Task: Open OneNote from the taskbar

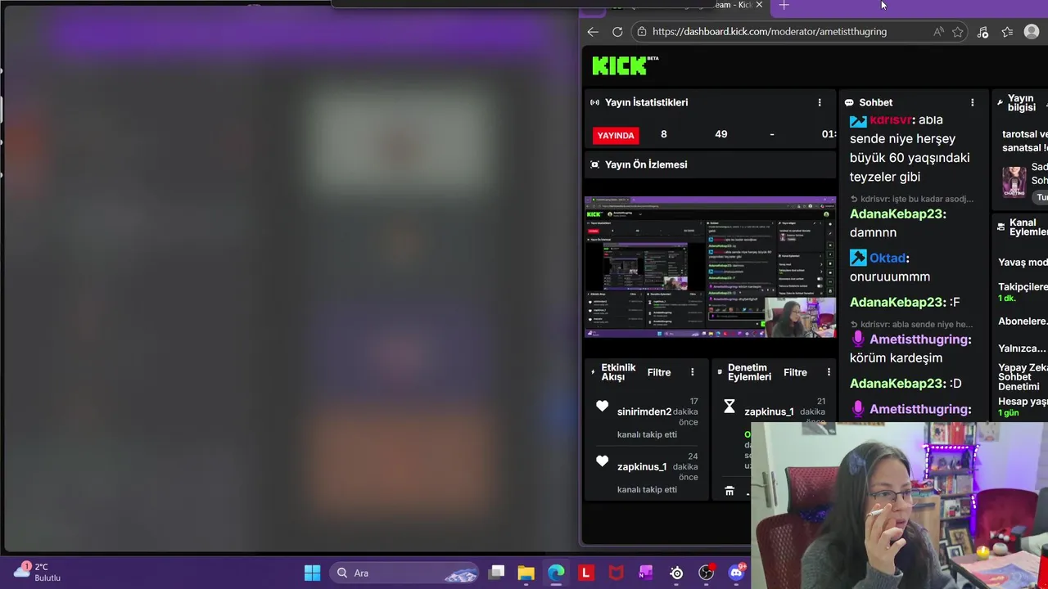Action: 646,573
